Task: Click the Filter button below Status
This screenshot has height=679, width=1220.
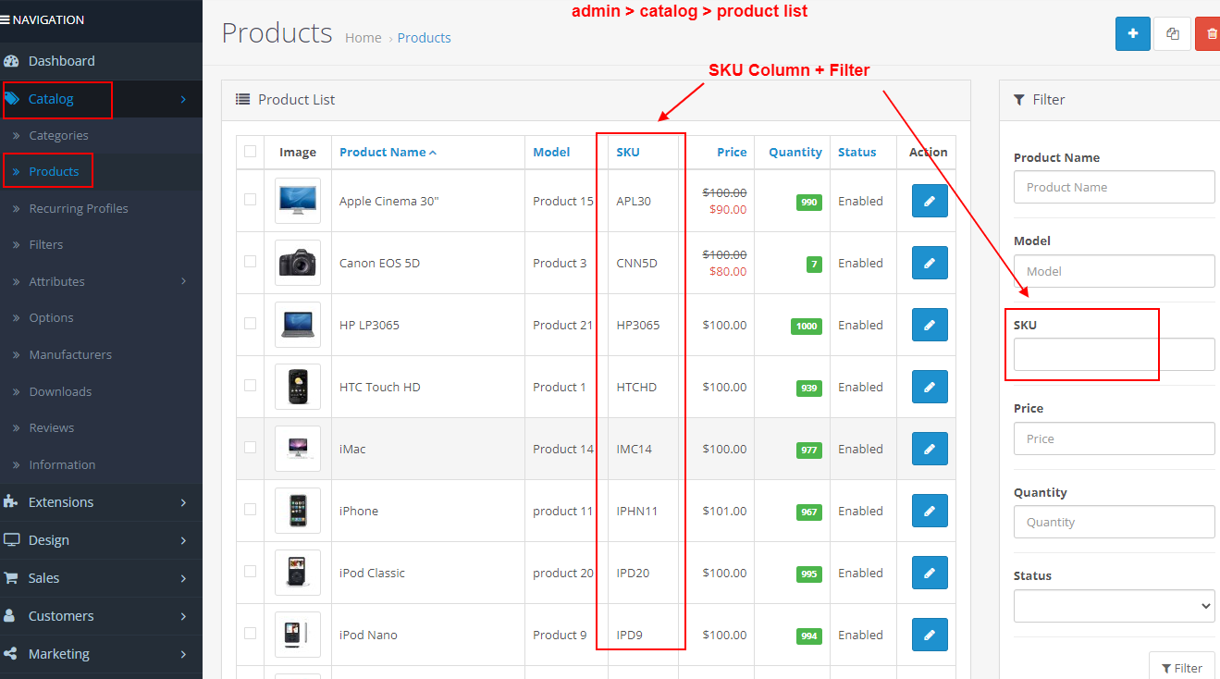Action: pos(1182,667)
